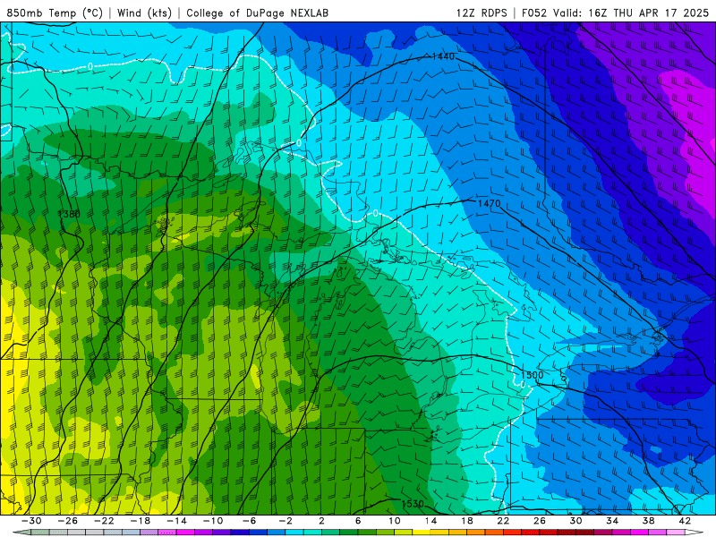The height and width of the screenshot is (537, 716).
Task: Click the -2 value on the temperature scale
Action: point(286,521)
